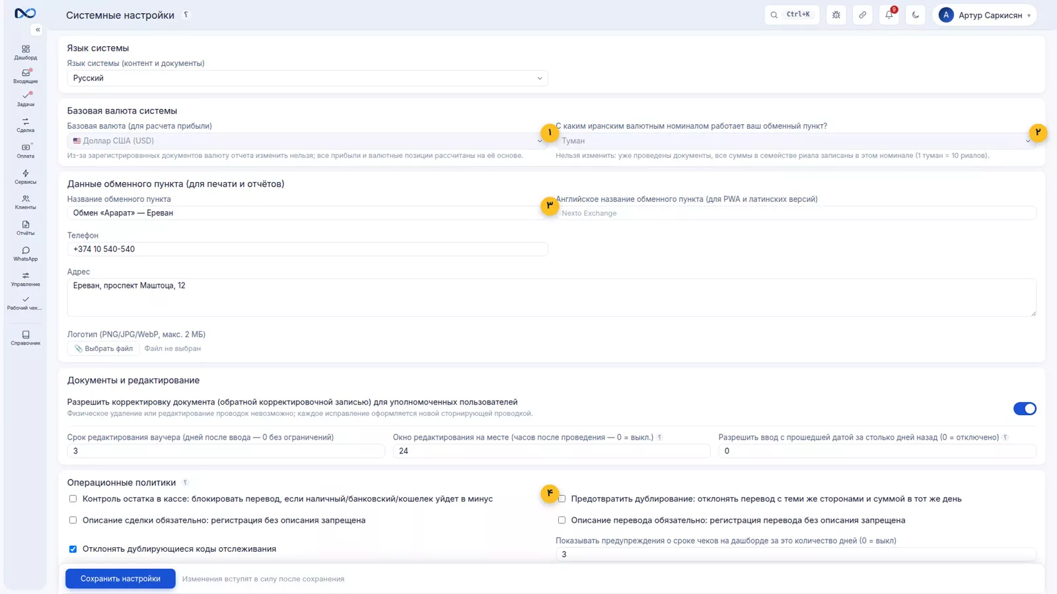This screenshot has width=1057, height=594.
Task: Open notifications bell with badge
Action: tap(889, 15)
